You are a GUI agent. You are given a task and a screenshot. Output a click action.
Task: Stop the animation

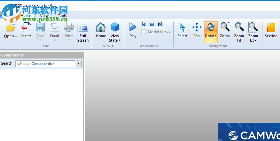click(152, 24)
